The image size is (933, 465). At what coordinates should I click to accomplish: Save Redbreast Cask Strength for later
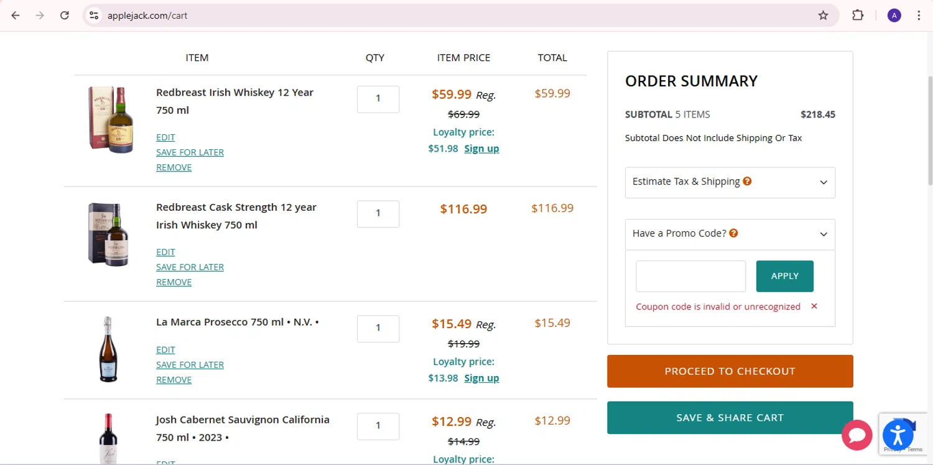pyautogui.click(x=190, y=267)
